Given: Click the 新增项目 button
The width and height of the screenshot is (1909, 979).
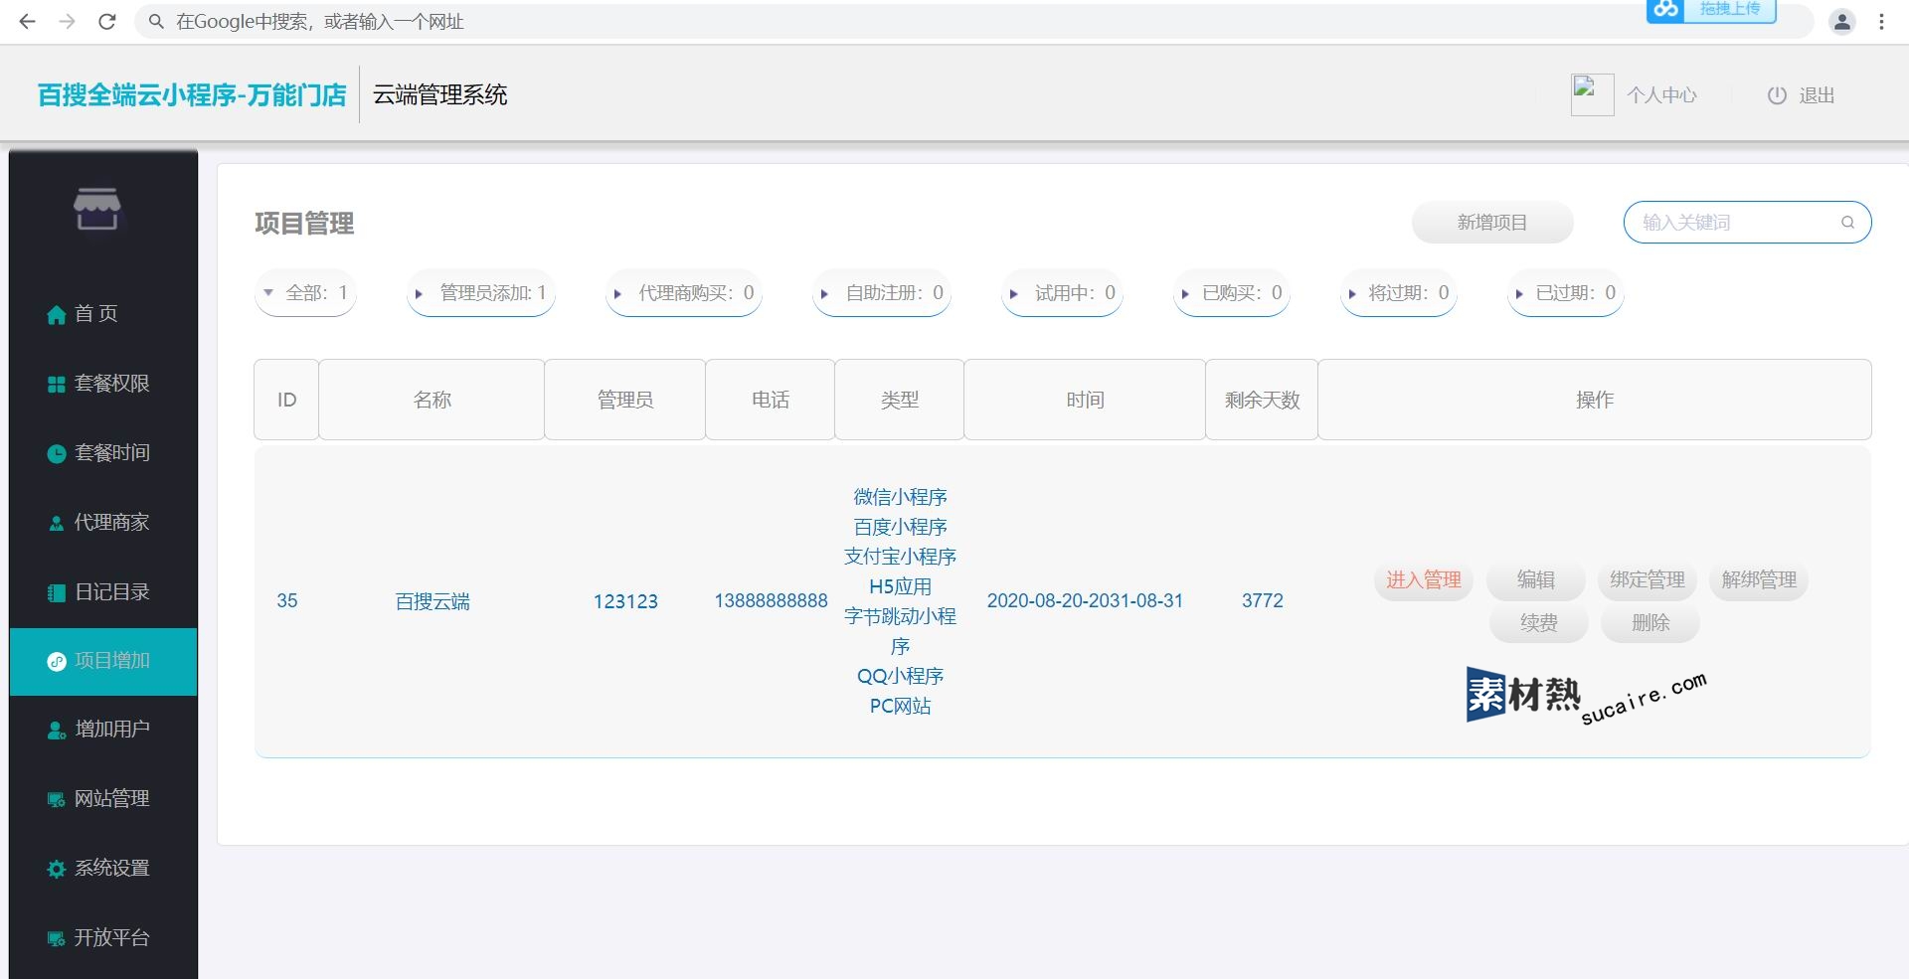Looking at the screenshot, I should tap(1492, 223).
